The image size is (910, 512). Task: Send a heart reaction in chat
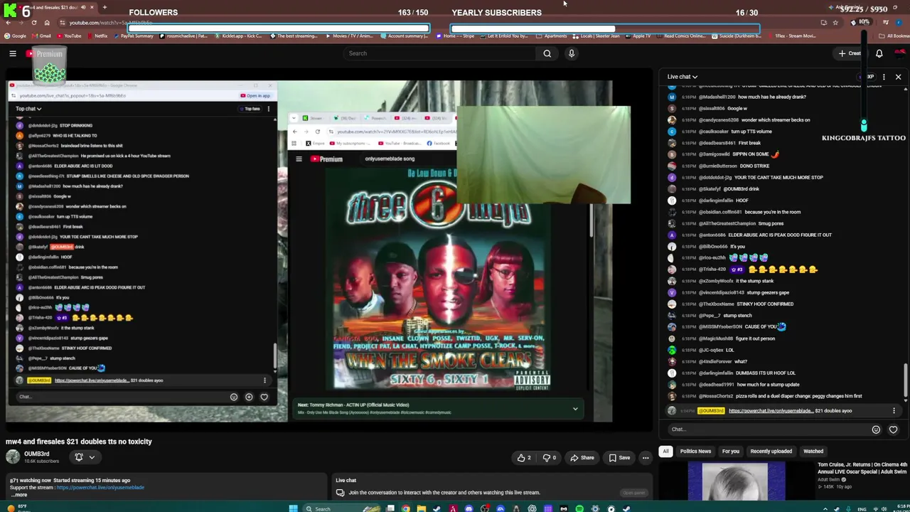tap(893, 430)
